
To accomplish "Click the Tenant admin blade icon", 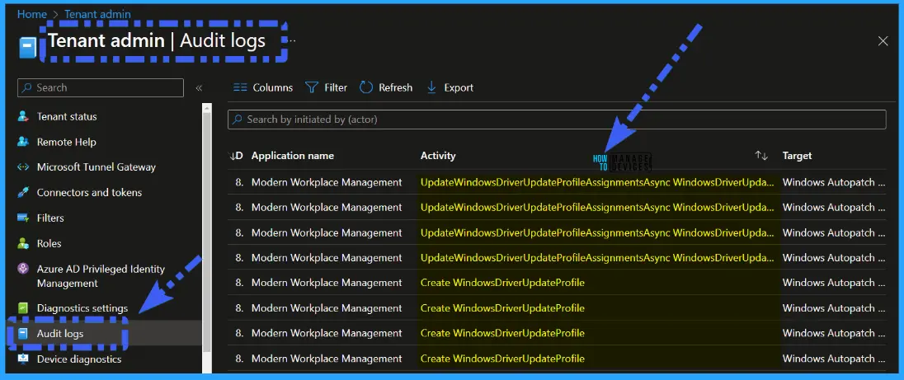I will (28, 48).
